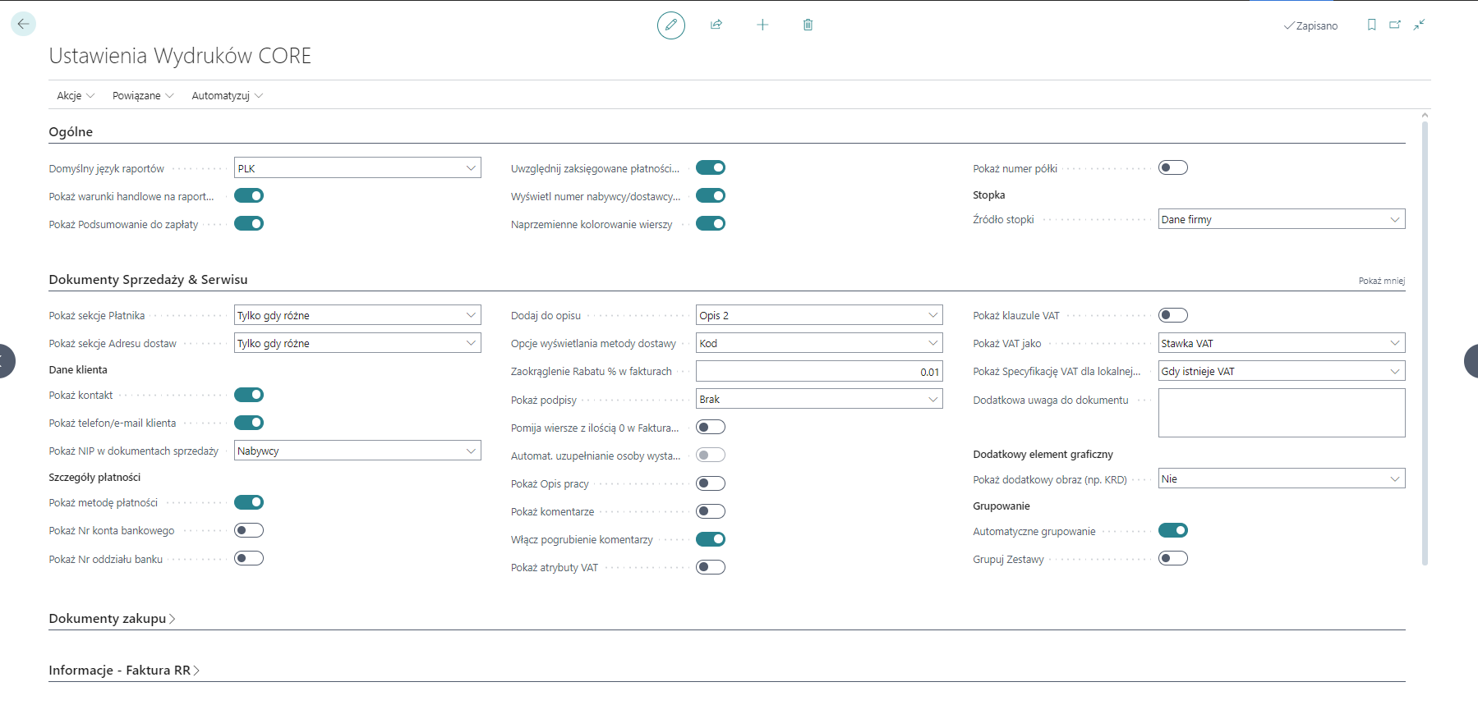
Task: Click Pokaż mniej link
Action: pyautogui.click(x=1382, y=281)
